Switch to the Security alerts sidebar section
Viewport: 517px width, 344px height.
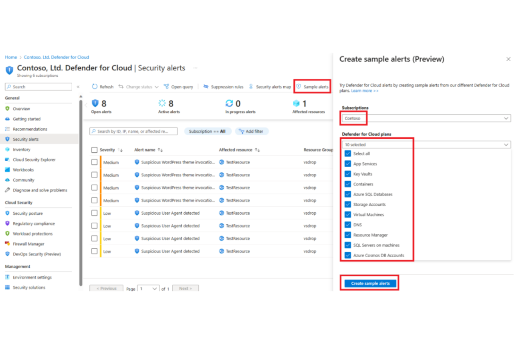(x=26, y=139)
